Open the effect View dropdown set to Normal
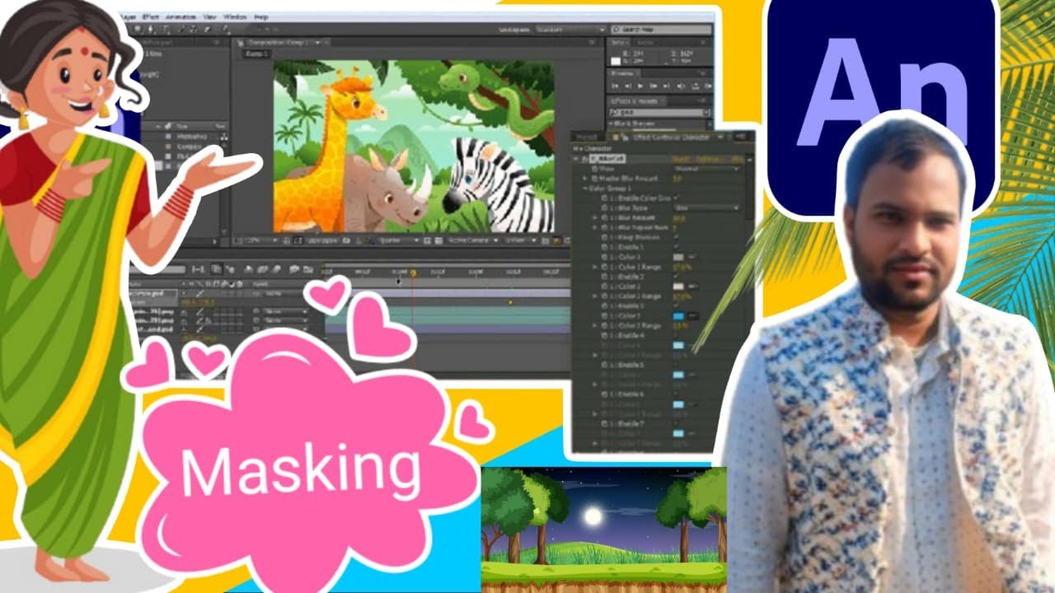The height and width of the screenshot is (593, 1055). point(706,169)
